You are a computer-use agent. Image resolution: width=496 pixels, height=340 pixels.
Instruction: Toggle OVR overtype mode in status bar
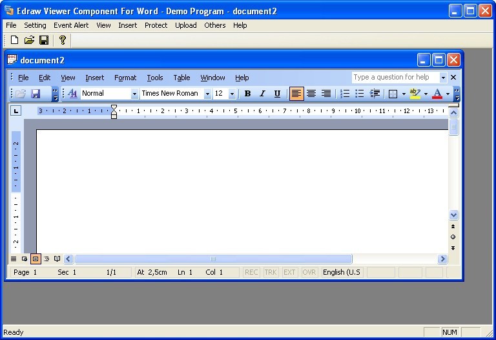309,272
